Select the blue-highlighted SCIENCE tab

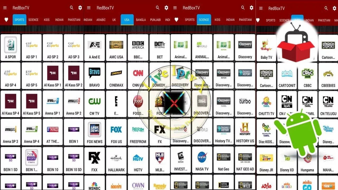click(204, 20)
